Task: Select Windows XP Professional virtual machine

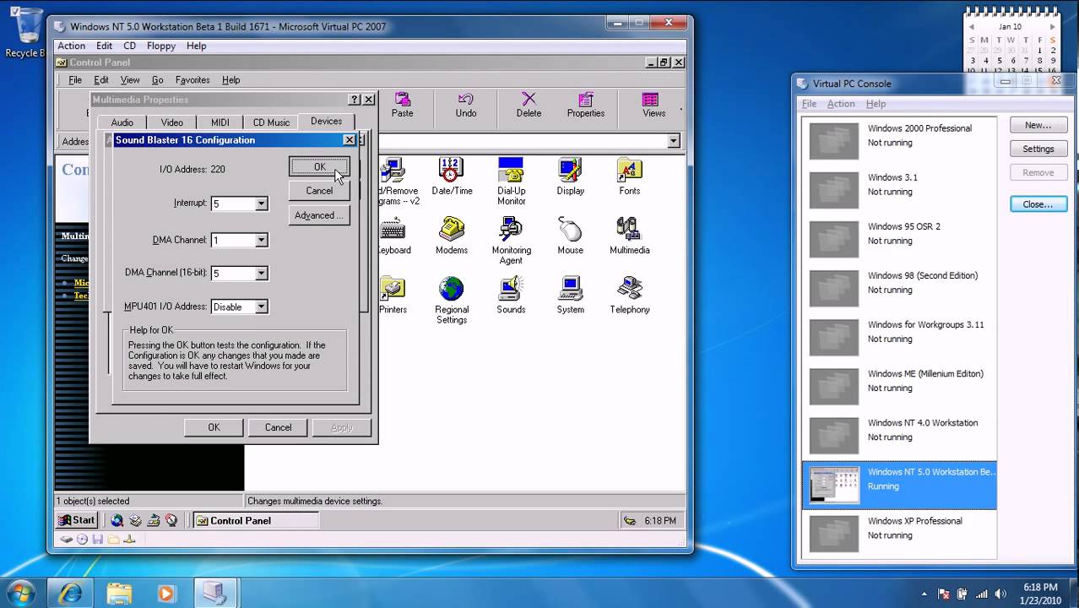Action: tap(899, 535)
